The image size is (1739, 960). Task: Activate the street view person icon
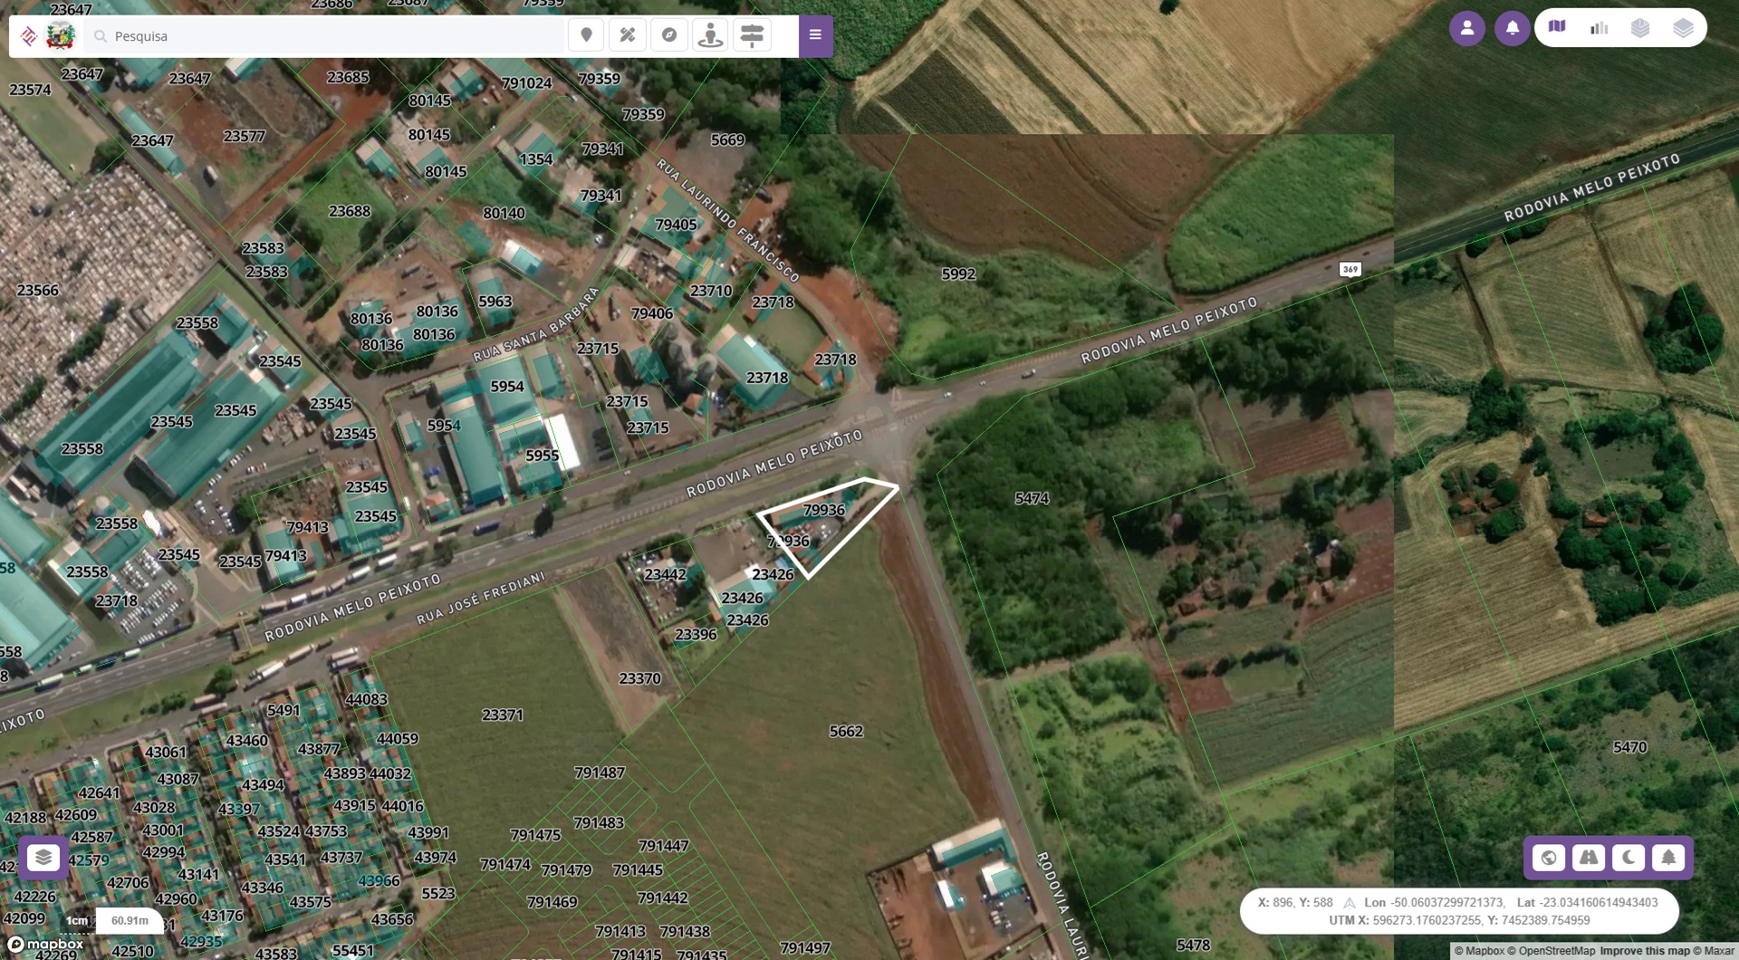click(711, 36)
